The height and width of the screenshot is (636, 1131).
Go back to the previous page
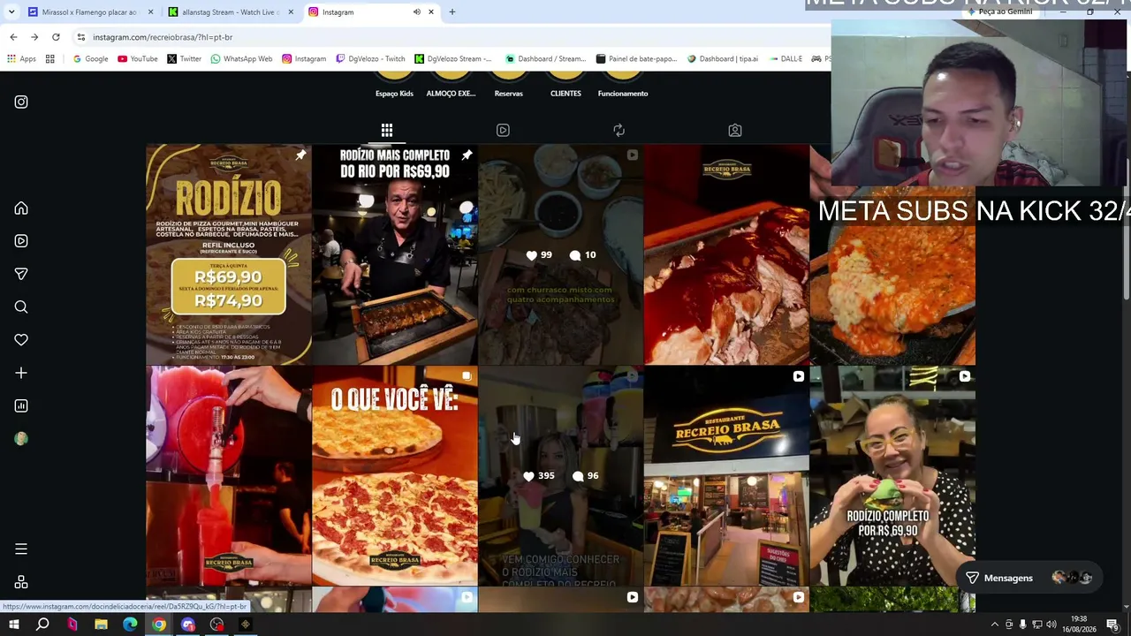pyautogui.click(x=13, y=37)
